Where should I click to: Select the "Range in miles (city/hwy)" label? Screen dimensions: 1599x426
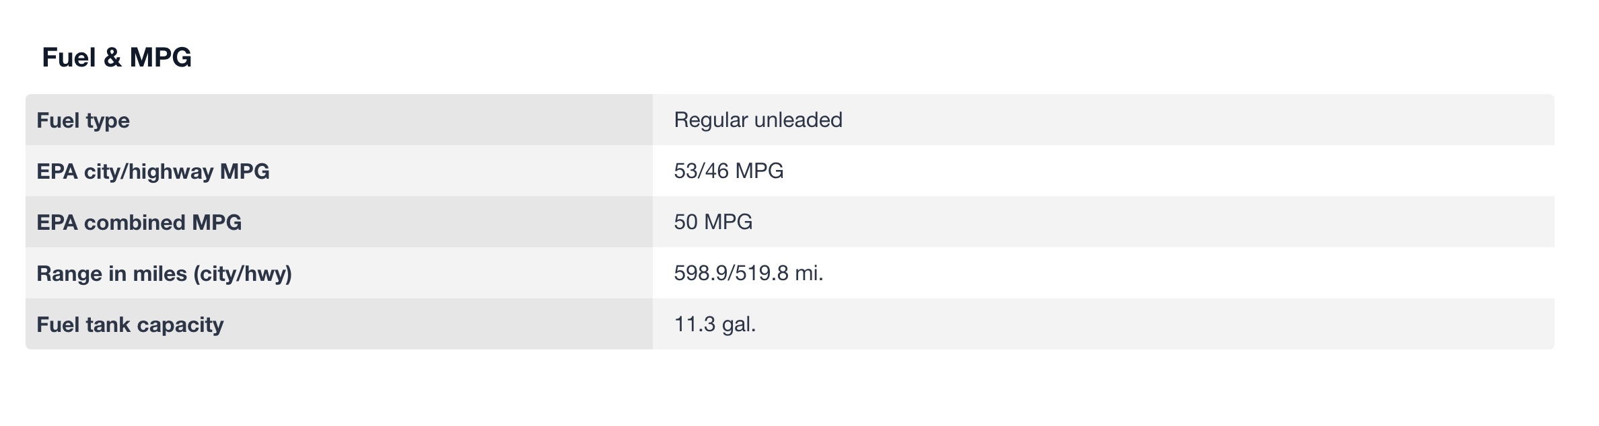pos(164,273)
